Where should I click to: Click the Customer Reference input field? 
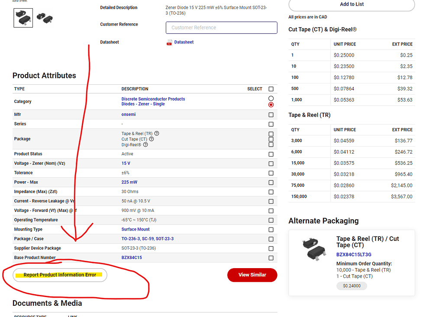click(221, 27)
